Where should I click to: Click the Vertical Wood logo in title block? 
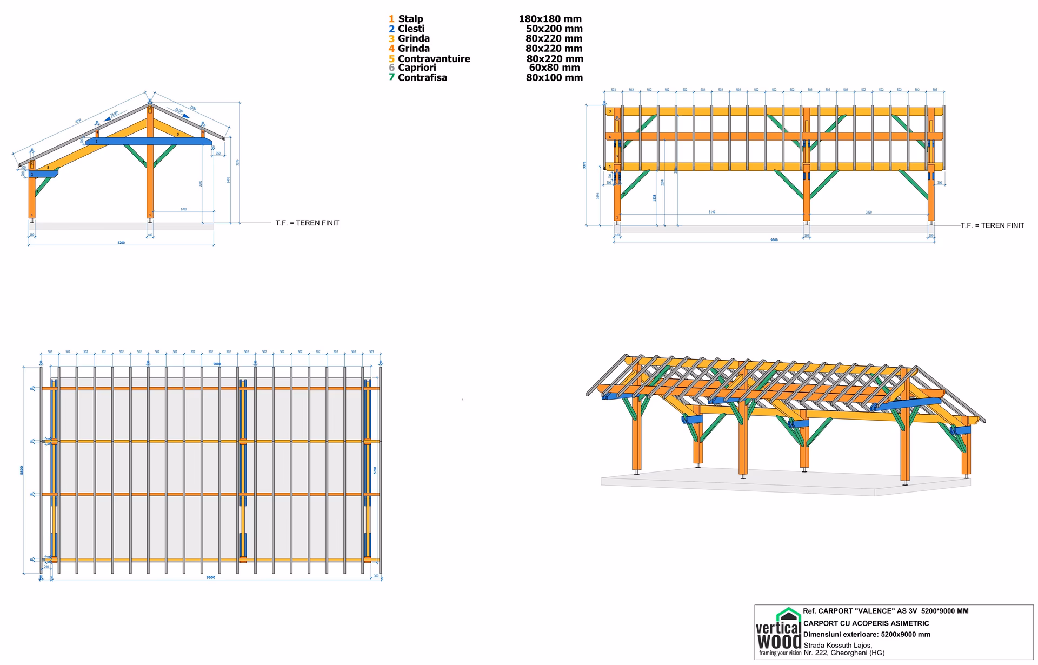click(779, 631)
